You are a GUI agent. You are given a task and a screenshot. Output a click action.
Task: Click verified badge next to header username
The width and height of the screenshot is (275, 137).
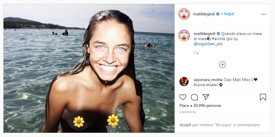pyautogui.click(x=218, y=14)
